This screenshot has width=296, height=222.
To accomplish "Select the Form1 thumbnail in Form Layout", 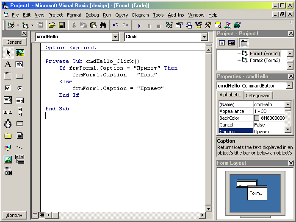I will point(257,193).
